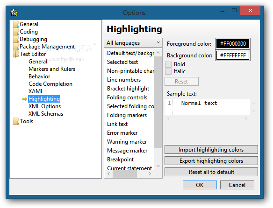The image size is (273, 208).
Task: Click list vertical scrollbar thumb
Action: click(x=158, y=102)
